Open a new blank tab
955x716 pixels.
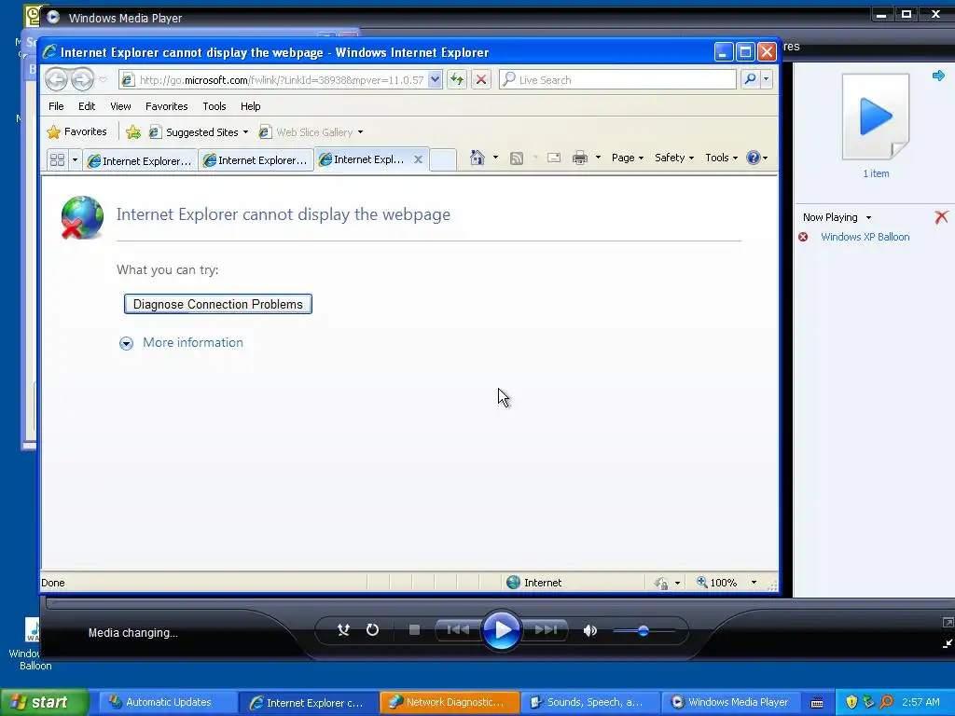443,160
